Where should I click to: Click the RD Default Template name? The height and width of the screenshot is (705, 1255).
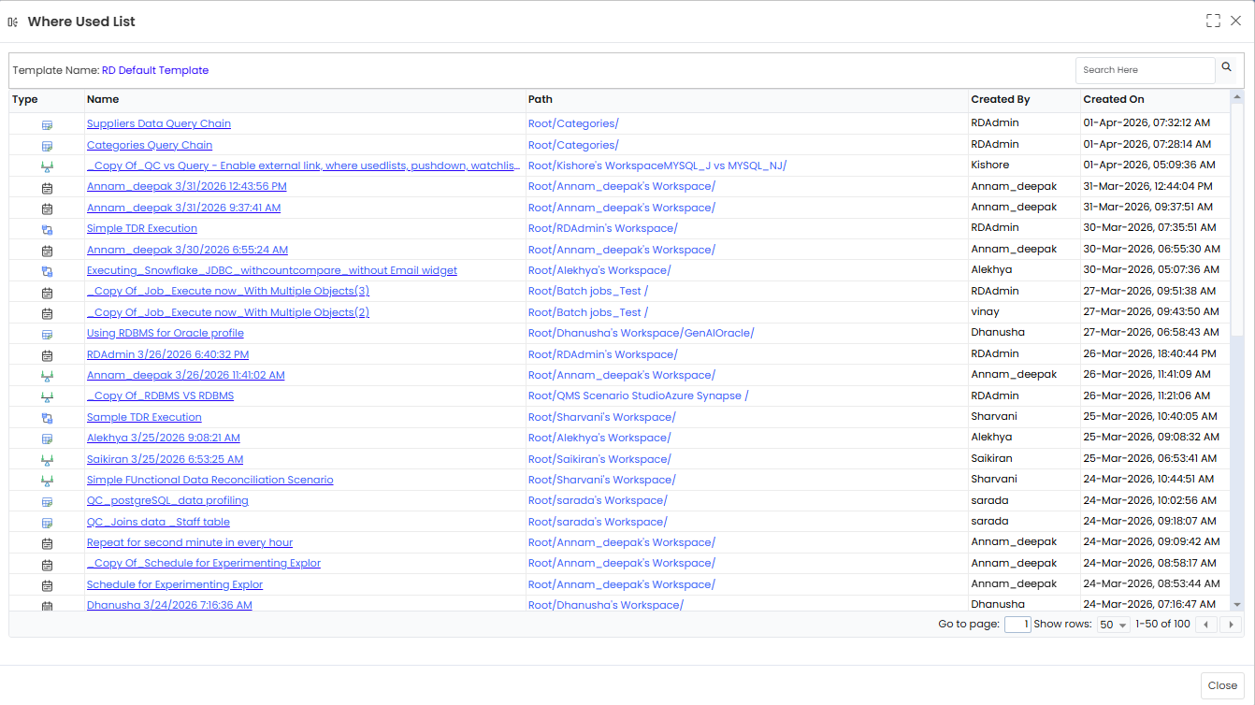(155, 70)
